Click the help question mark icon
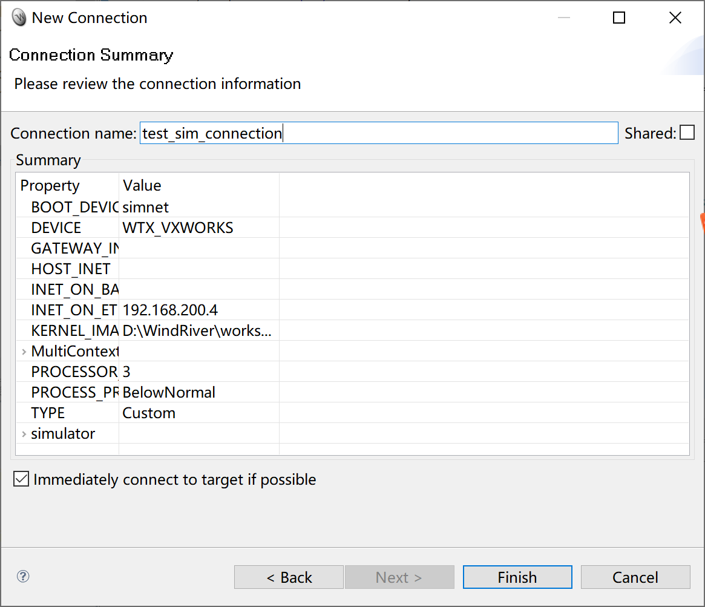The image size is (705, 607). tap(22, 577)
